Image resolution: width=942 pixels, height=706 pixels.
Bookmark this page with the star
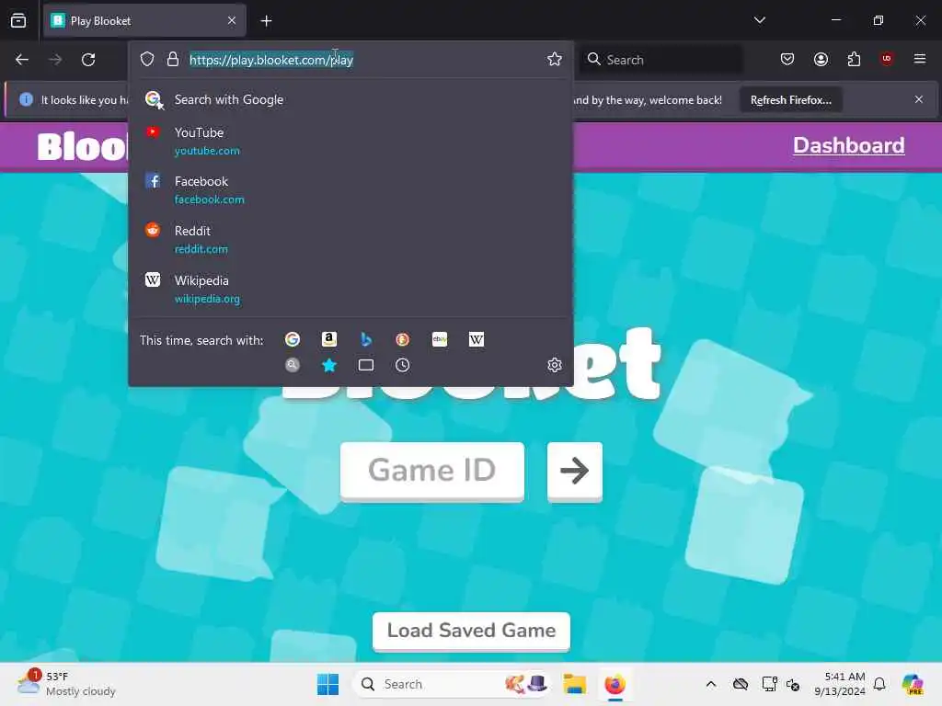[554, 59]
